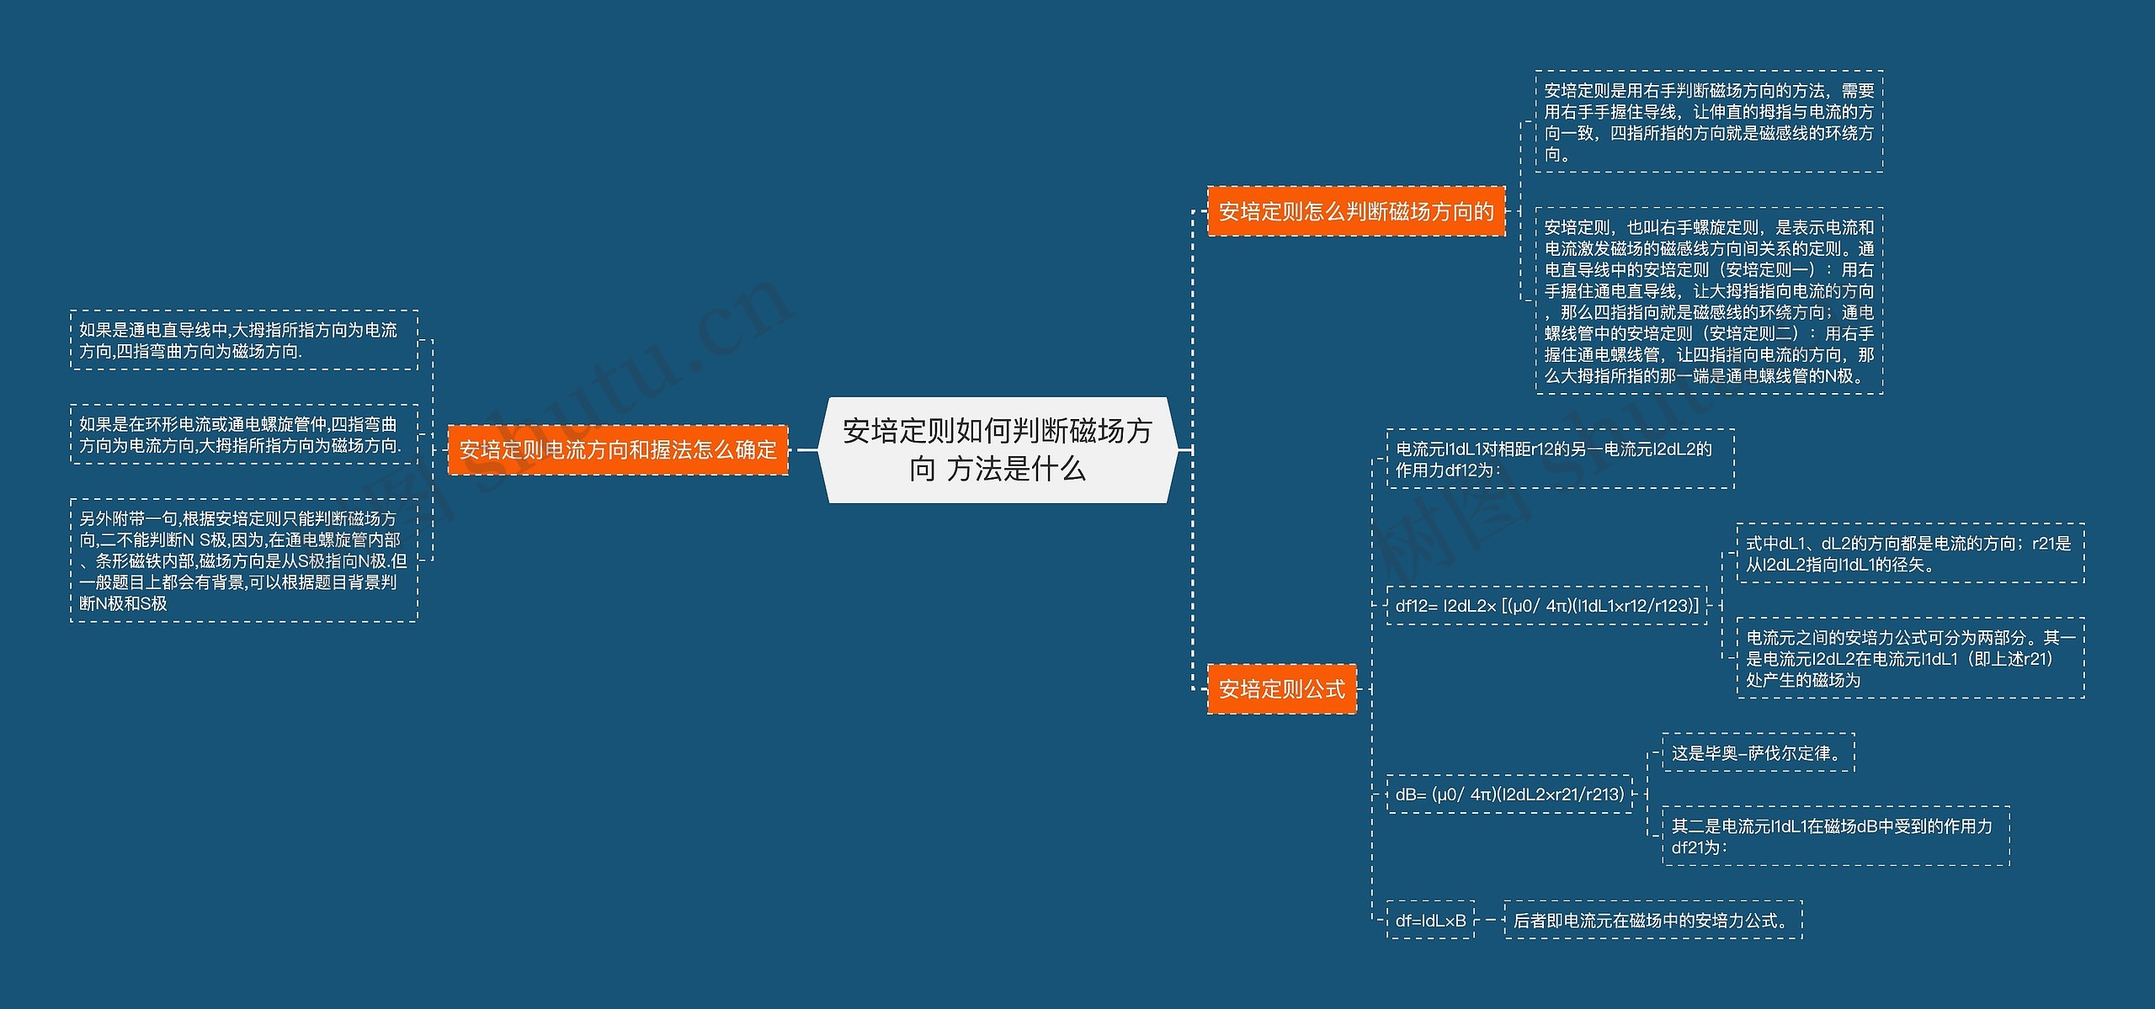Click the node 电流元I1dL1对相距r12的另一电流元
2155x1009 pixels.
click(1560, 459)
